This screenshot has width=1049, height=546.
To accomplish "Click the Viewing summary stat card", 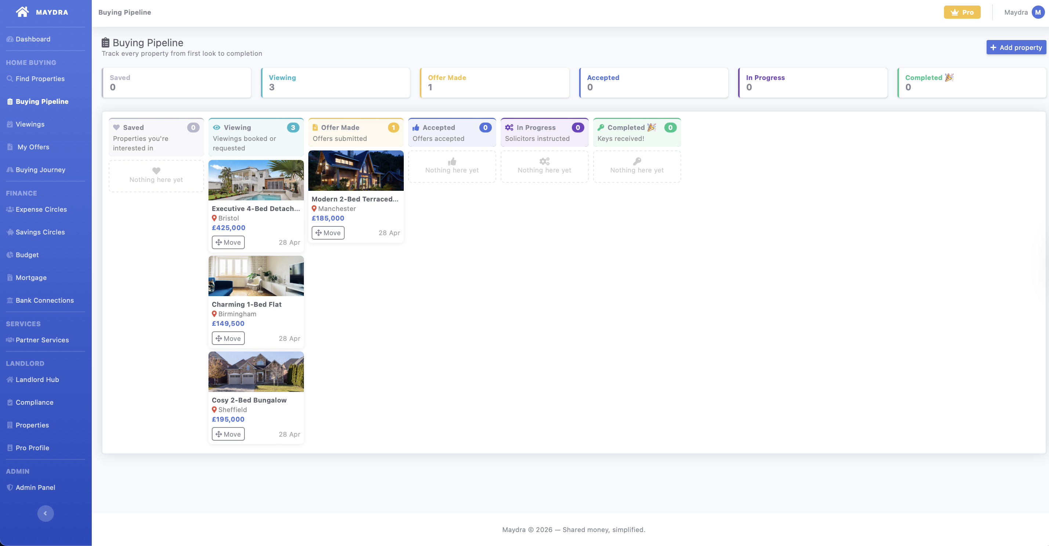I will (335, 83).
